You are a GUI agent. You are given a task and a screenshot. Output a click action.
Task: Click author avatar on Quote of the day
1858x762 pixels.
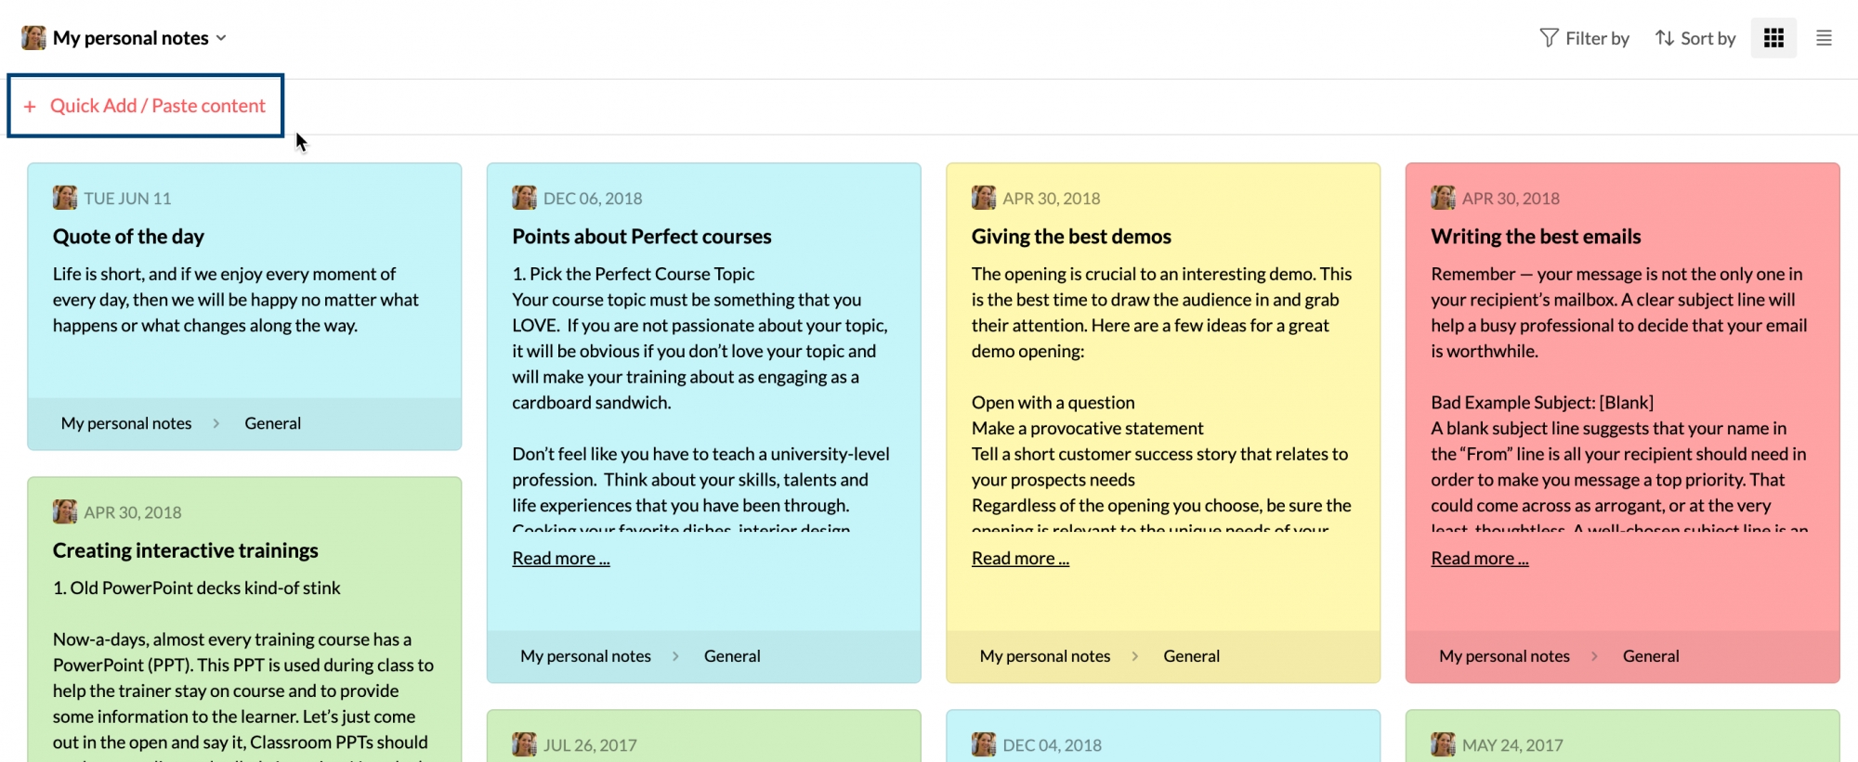click(65, 198)
